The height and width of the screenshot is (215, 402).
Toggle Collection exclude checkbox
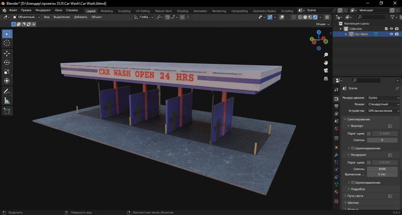tap(386, 29)
